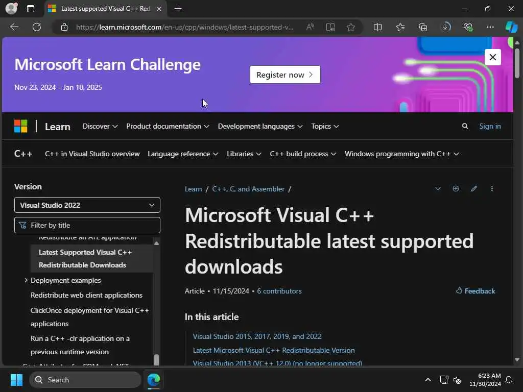Open Libraries dropdown

(244, 154)
